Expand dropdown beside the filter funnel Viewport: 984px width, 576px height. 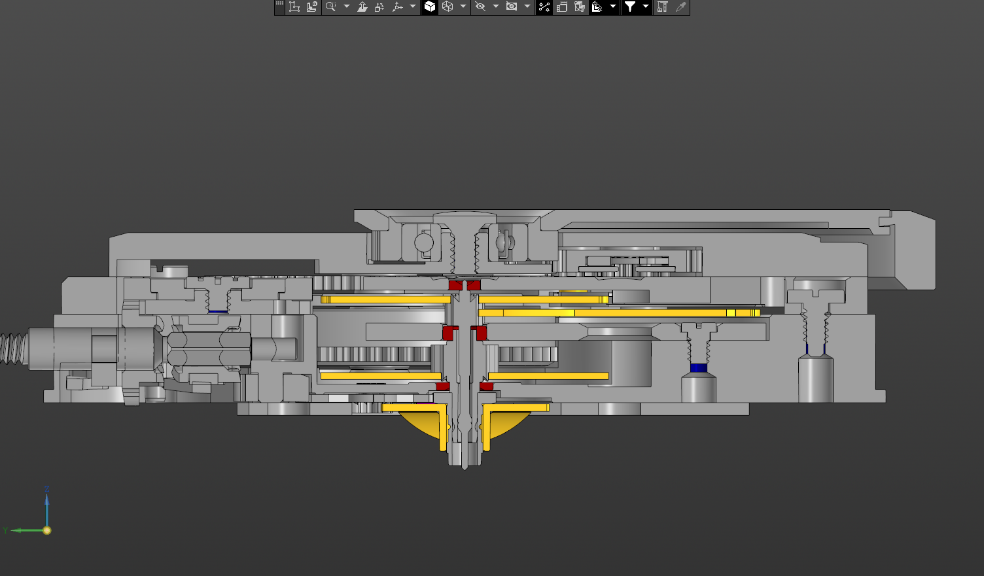click(x=646, y=7)
